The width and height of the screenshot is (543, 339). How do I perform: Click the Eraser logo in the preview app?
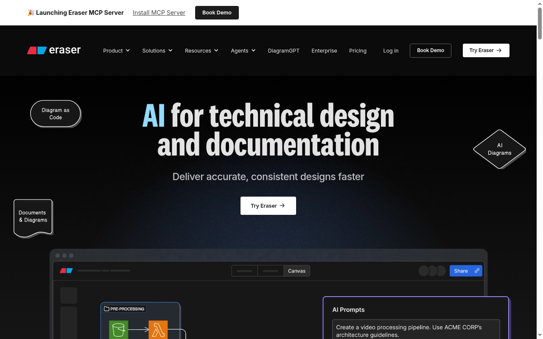point(66,270)
